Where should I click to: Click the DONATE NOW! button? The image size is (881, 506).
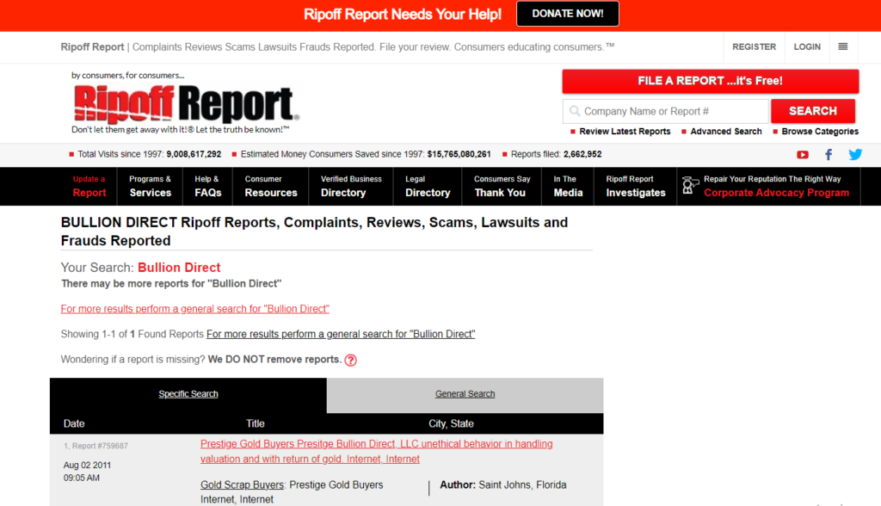coord(568,14)
